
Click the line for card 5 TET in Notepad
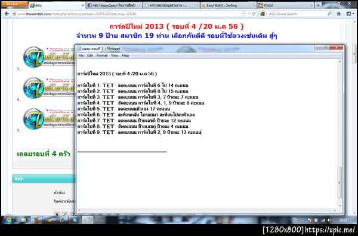pos(124,109)
